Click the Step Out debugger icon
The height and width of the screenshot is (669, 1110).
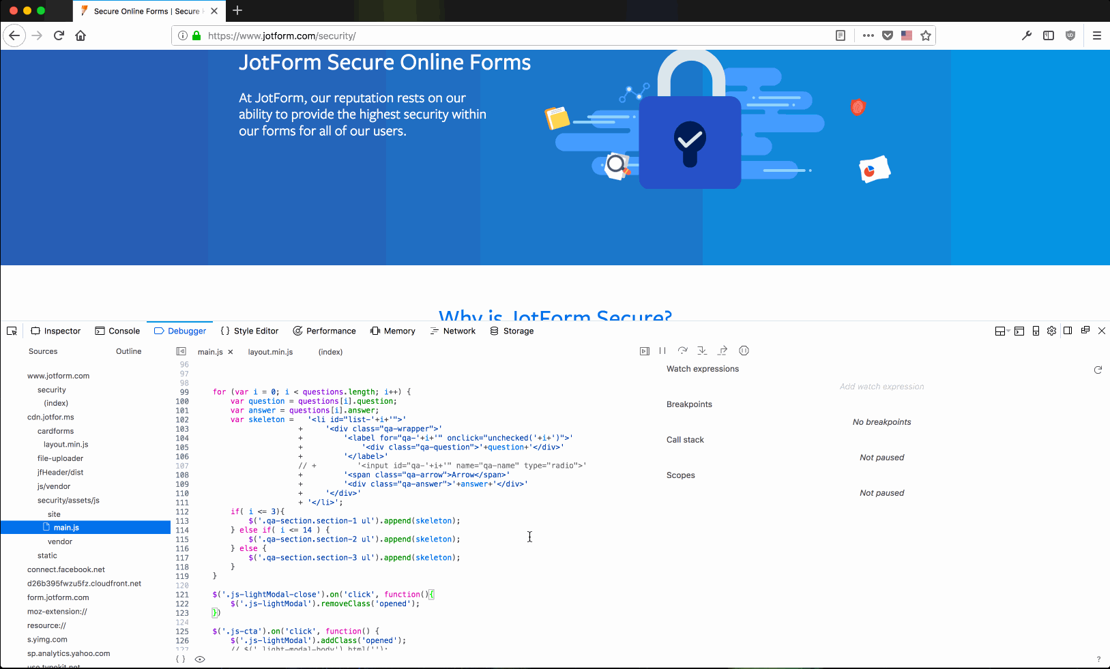click(722, 351)
